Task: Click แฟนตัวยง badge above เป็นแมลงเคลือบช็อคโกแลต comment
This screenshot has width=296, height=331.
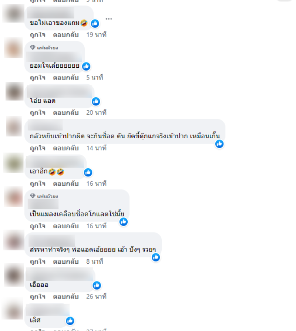Action: click(44, 196)
